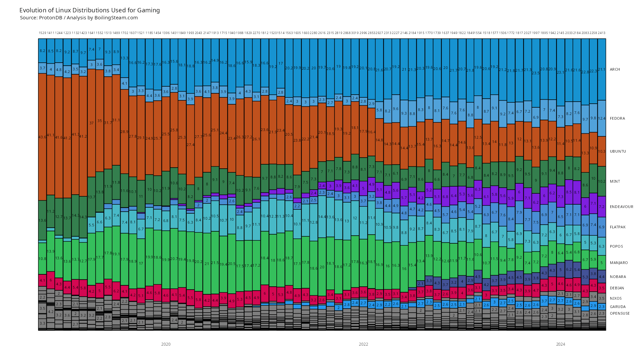Select the MINT legend label
Screen dimensions: 641x360
tap(615, 181)
